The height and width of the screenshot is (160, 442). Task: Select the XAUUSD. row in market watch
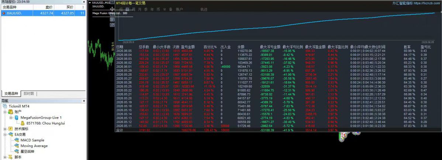click(x=43, y=13)
